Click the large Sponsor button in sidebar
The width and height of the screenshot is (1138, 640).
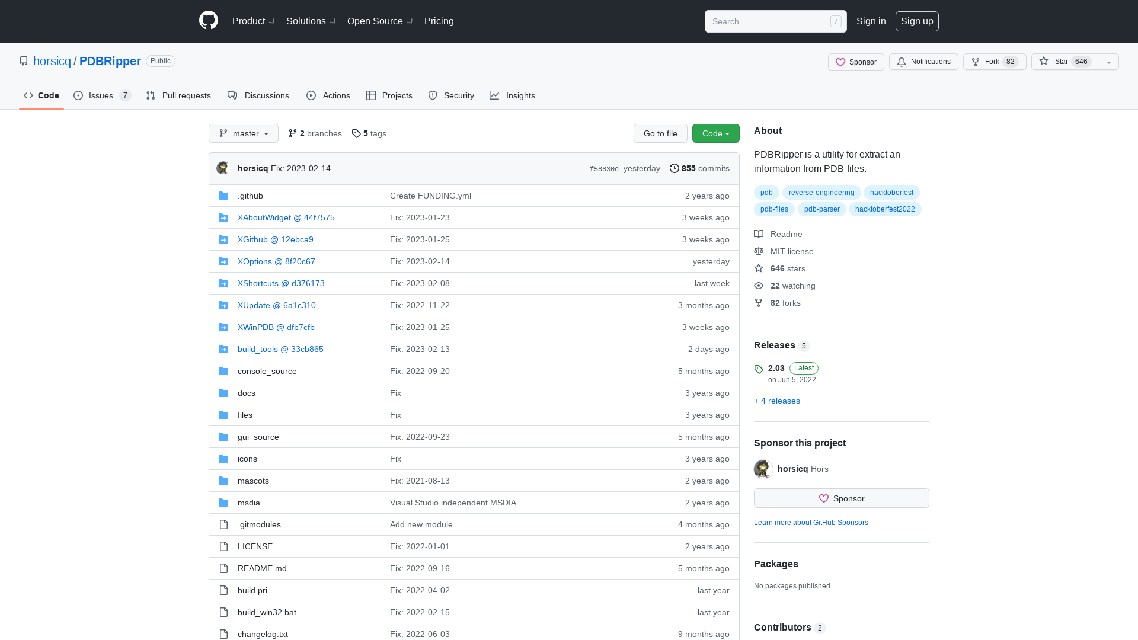[842, 498]
